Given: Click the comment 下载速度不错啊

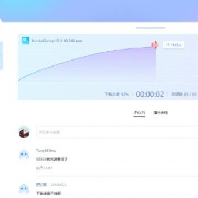Looking at the screenshot, I should point(48,194).
